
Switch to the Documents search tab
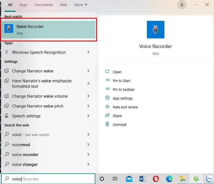[44, 5]
